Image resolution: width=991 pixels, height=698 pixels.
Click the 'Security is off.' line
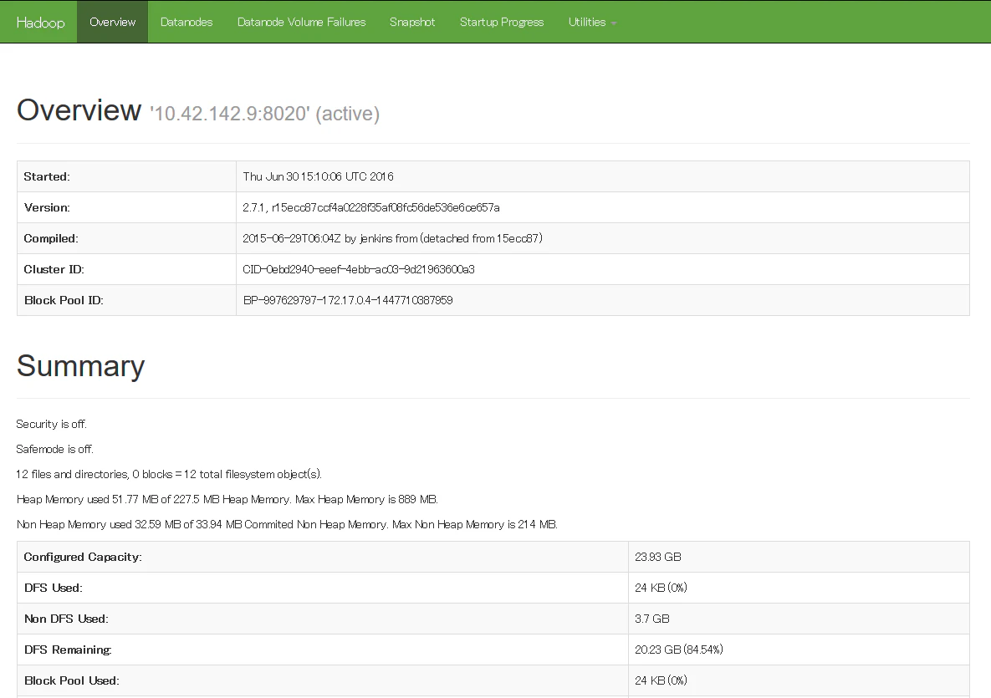click(51, 424)
